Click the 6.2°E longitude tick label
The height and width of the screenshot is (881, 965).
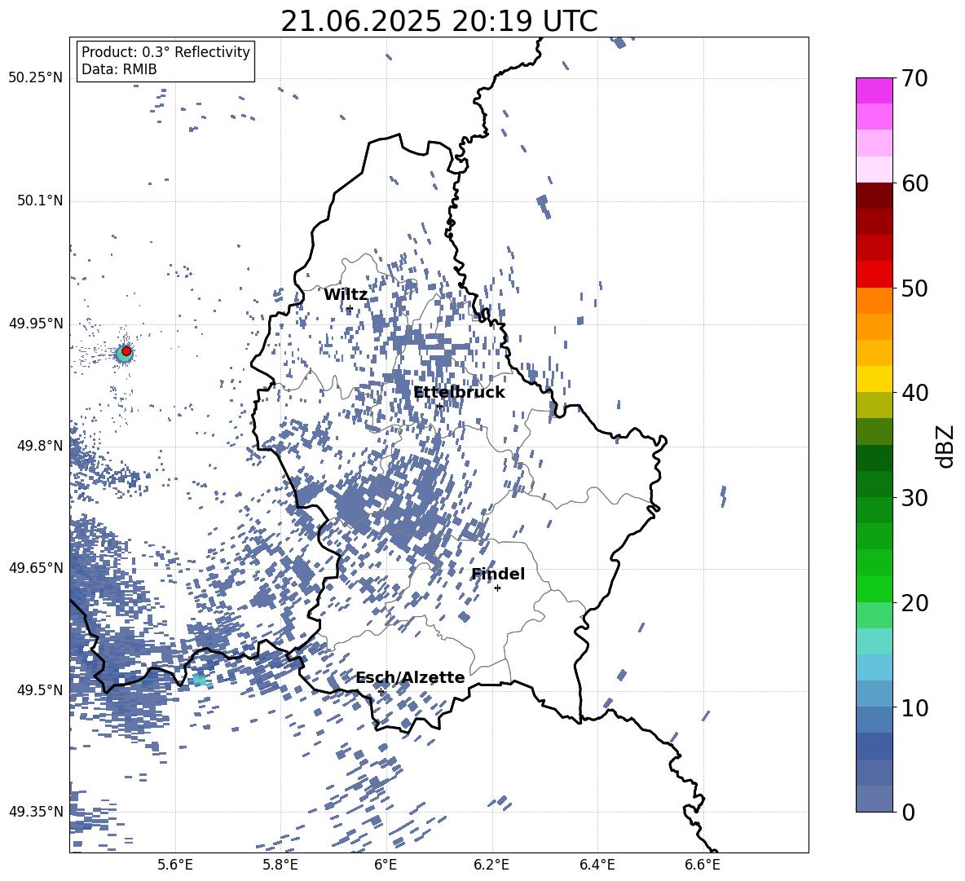(491, 865)
